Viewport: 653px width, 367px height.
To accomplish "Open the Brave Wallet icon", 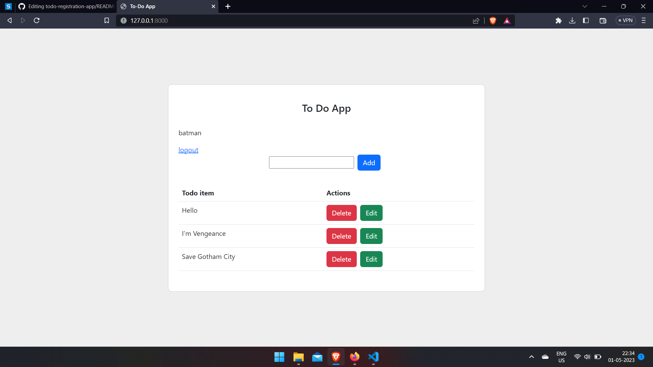I will click(x=603, y=21).
